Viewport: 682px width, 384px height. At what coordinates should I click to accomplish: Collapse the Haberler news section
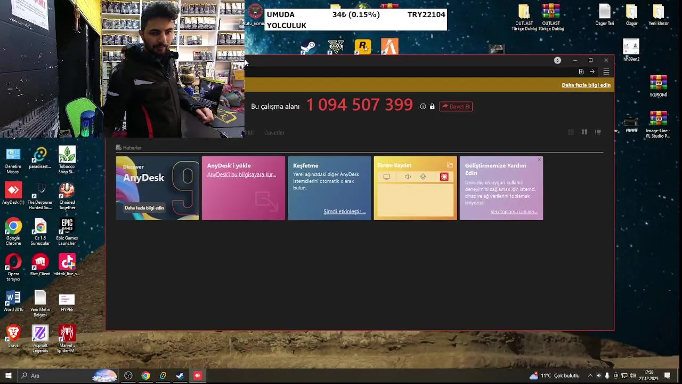click(129, 148)
